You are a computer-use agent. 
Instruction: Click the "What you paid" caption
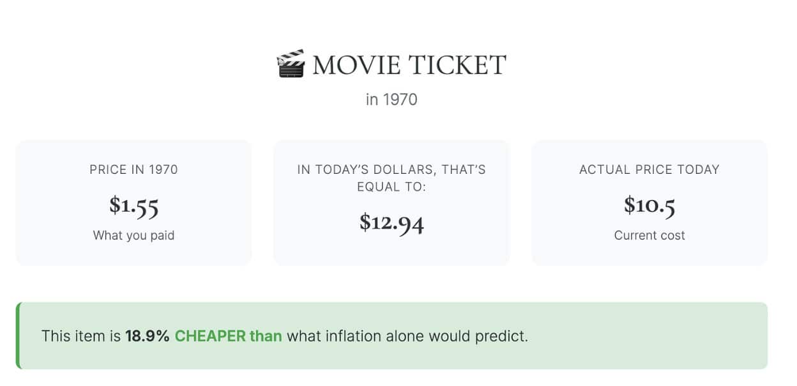[133, 235]
